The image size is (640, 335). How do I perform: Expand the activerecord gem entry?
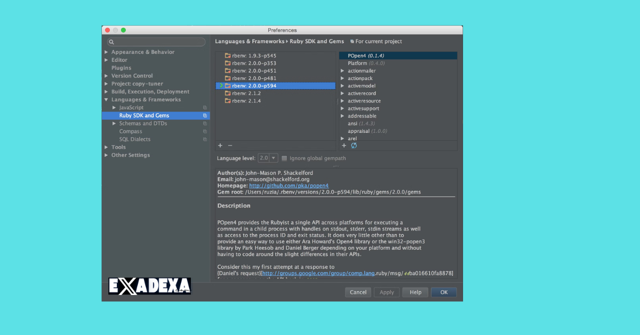point(342,93)
